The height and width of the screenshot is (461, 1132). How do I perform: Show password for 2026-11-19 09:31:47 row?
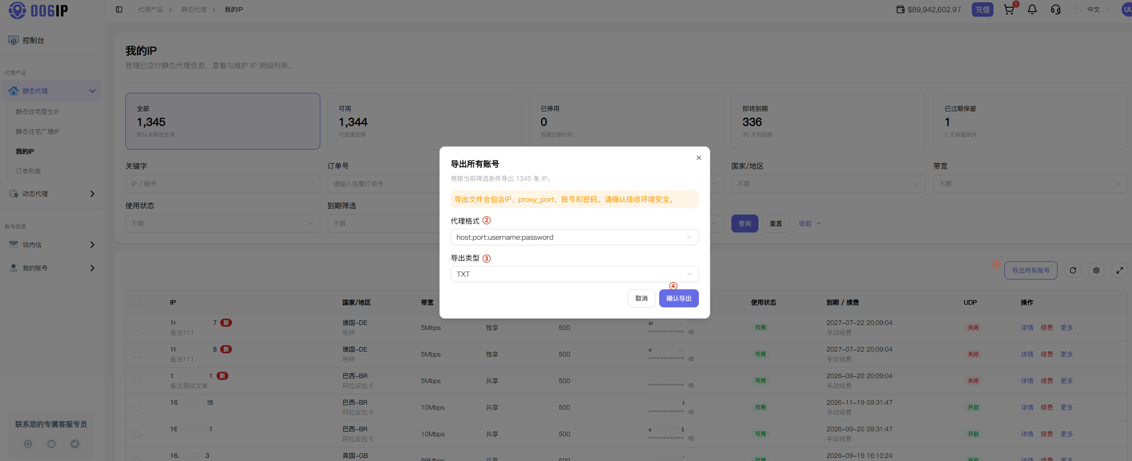tap(691, 412)
